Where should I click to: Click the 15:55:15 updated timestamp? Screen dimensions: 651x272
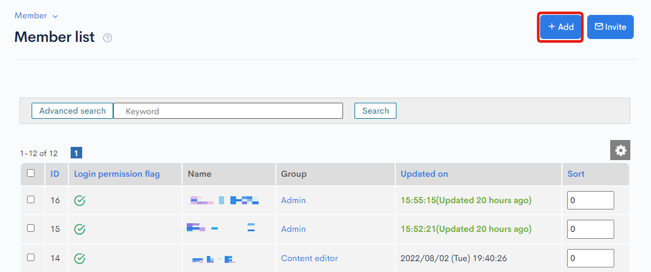click(466, 200)
